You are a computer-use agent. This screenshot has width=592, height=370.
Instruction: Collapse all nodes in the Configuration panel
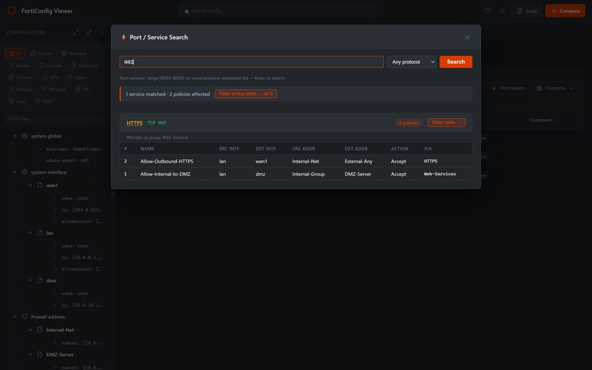pos(89,32)
